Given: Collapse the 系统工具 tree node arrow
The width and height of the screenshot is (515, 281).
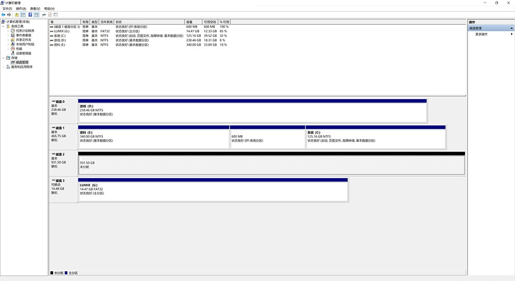Looking at the screenshot, I should point(4,26).
